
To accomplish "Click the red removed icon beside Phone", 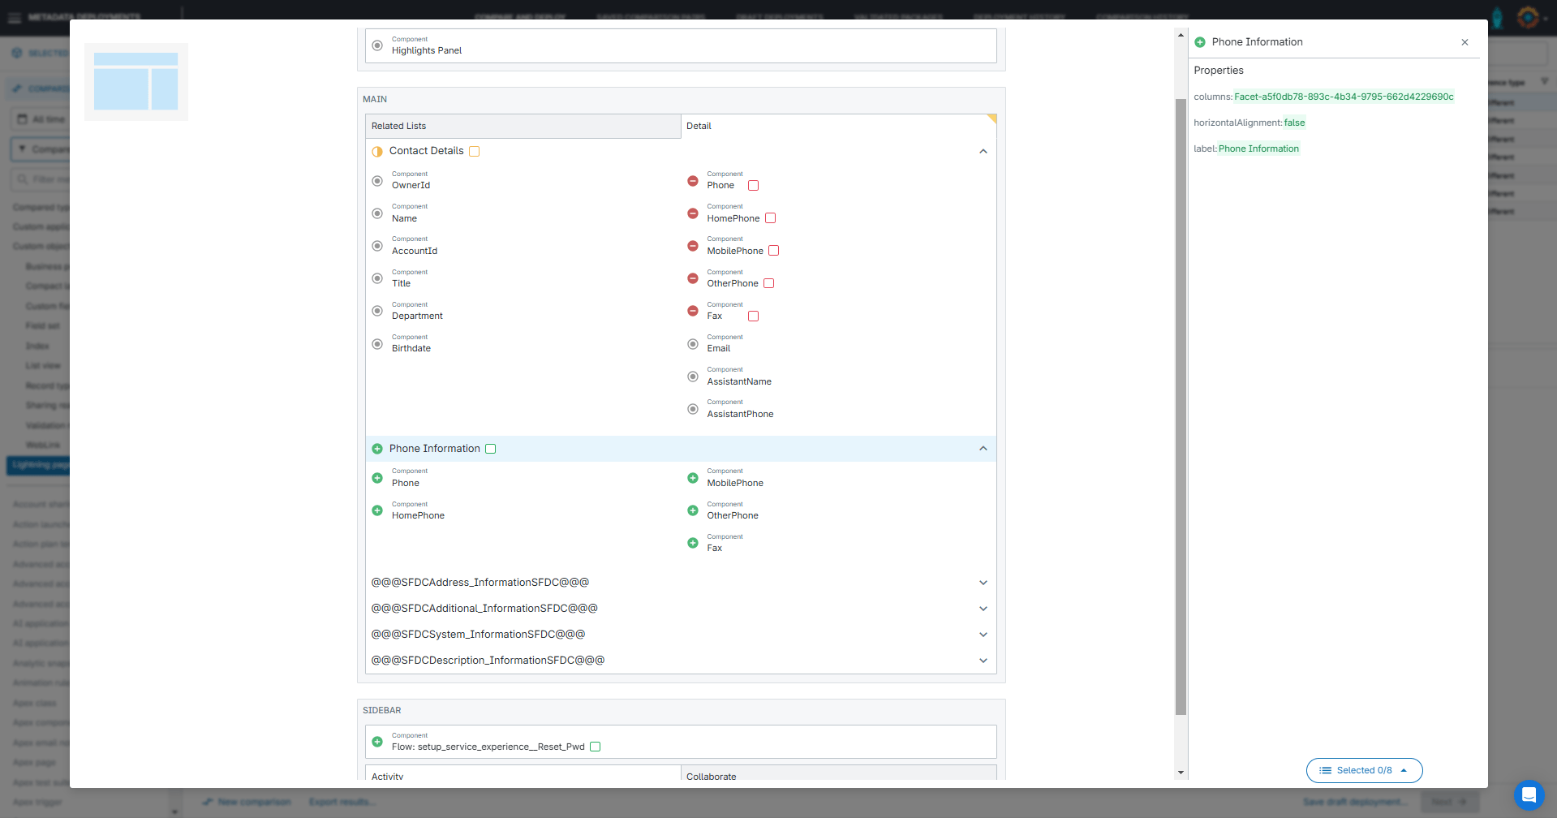I will click(692, 181).
